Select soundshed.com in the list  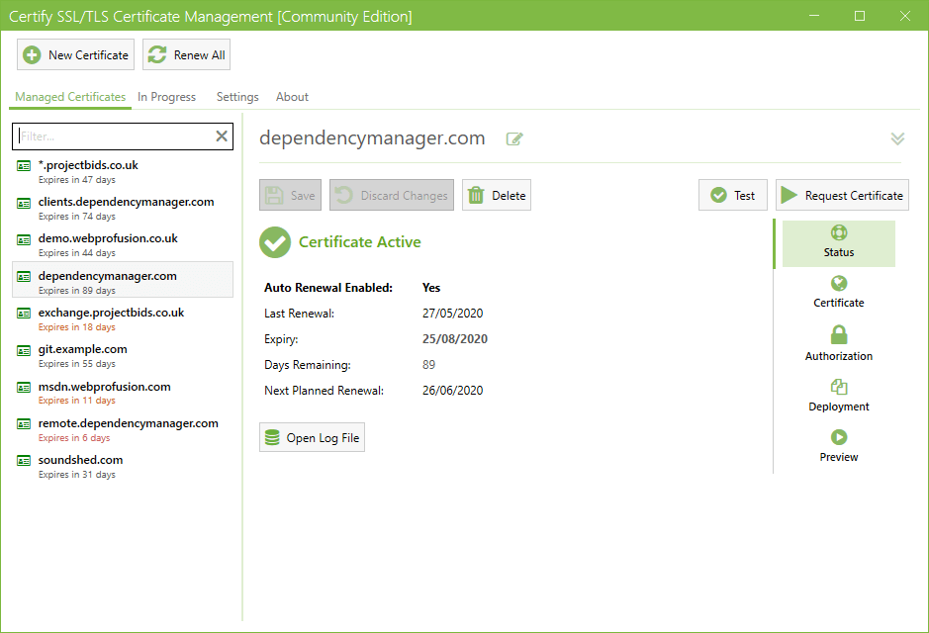123,467
